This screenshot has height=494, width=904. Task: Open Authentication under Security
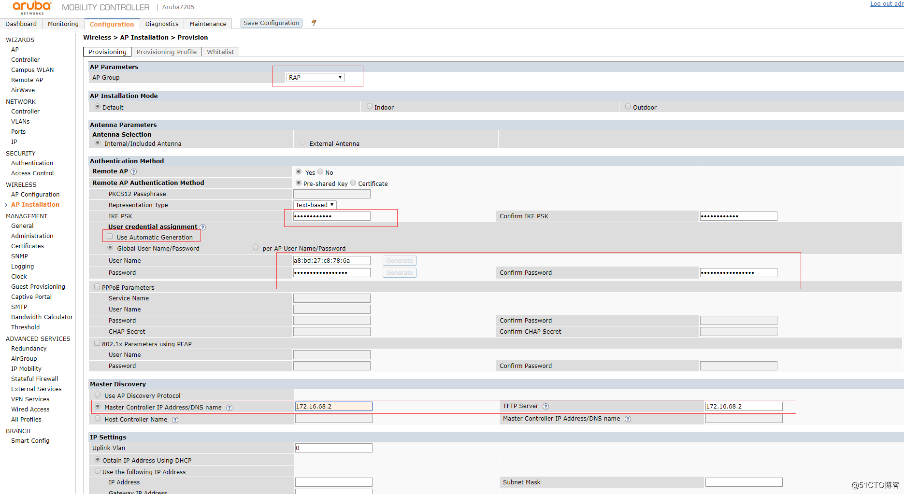32,163
